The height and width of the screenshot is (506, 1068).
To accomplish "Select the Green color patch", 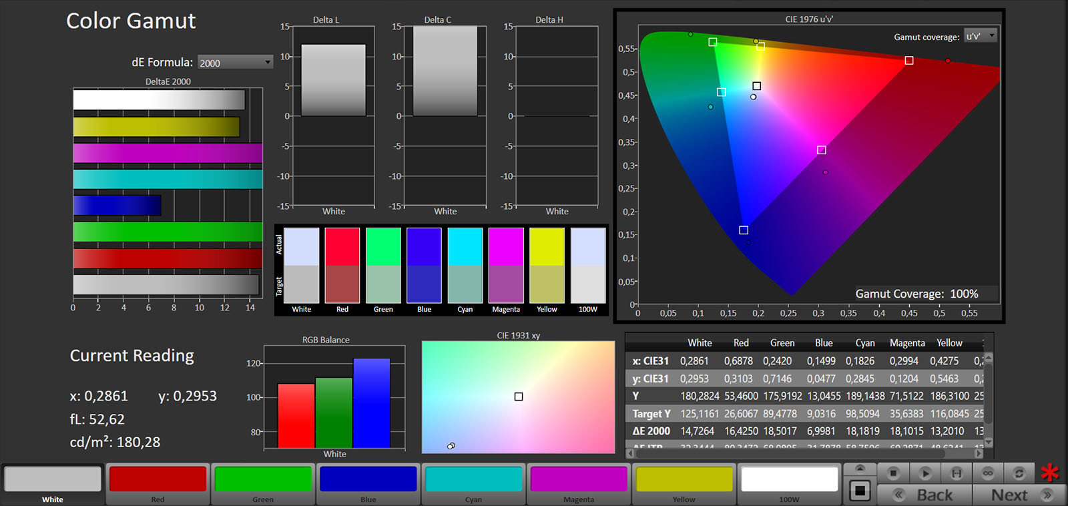I will pos(263,479).
